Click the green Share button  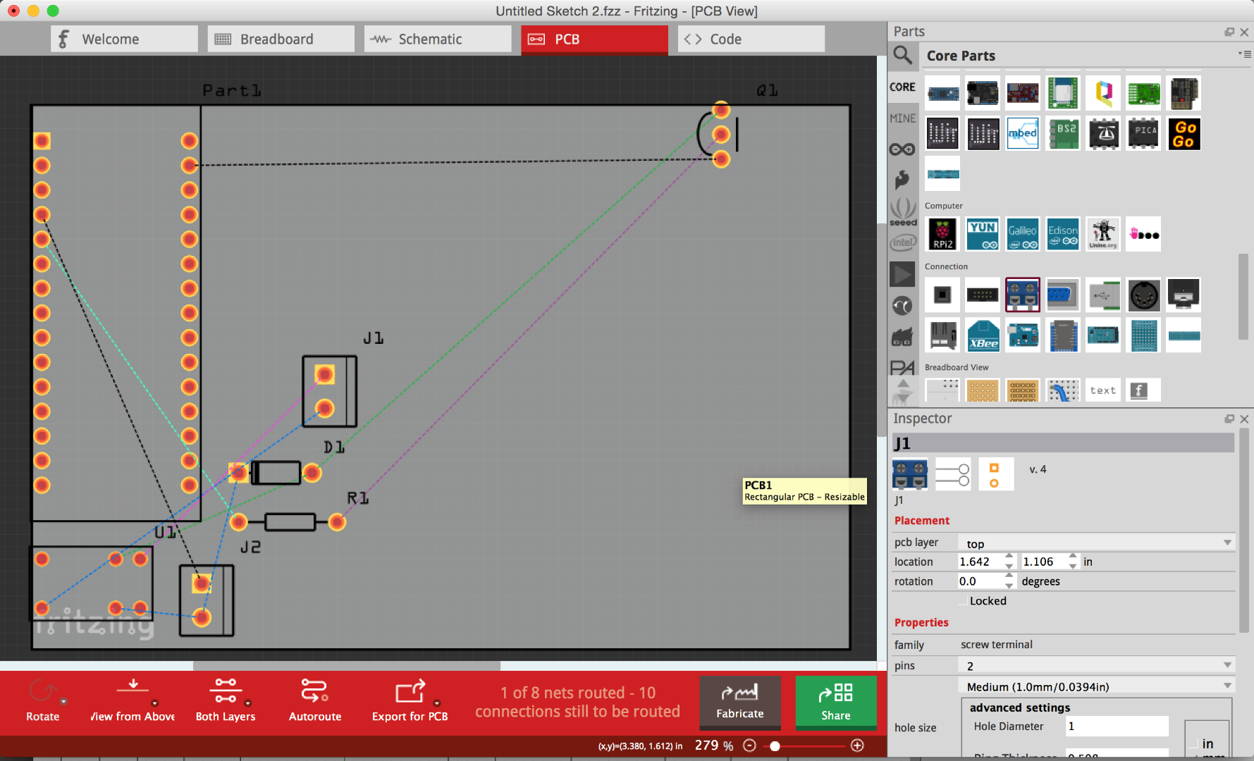836,703
